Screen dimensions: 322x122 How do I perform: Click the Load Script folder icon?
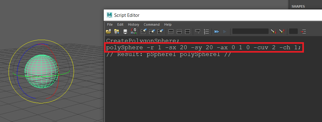point(108,31)
